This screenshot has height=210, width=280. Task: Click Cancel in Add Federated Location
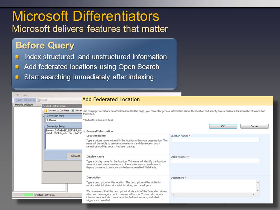click(254, 126)
